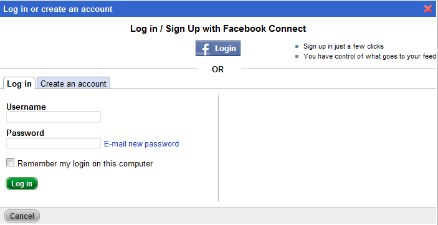This screenshot has width=438, height=225.
Task: Open the E-mail new password link
Action: tap(141, 144)
